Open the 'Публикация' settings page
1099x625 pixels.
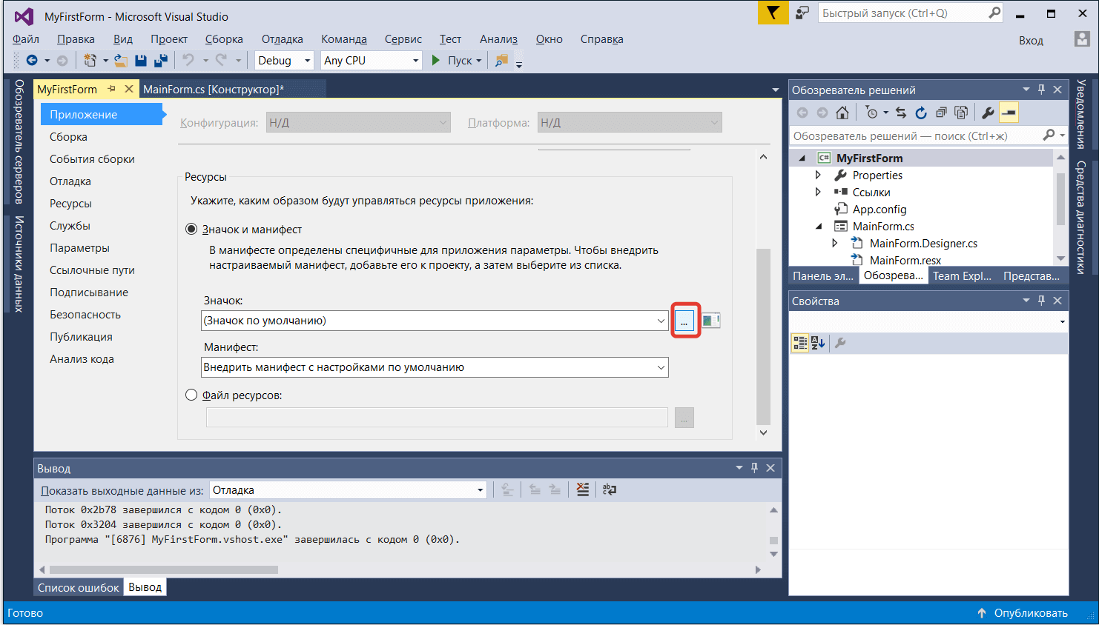pyautogui.click(x=81, y=337)
